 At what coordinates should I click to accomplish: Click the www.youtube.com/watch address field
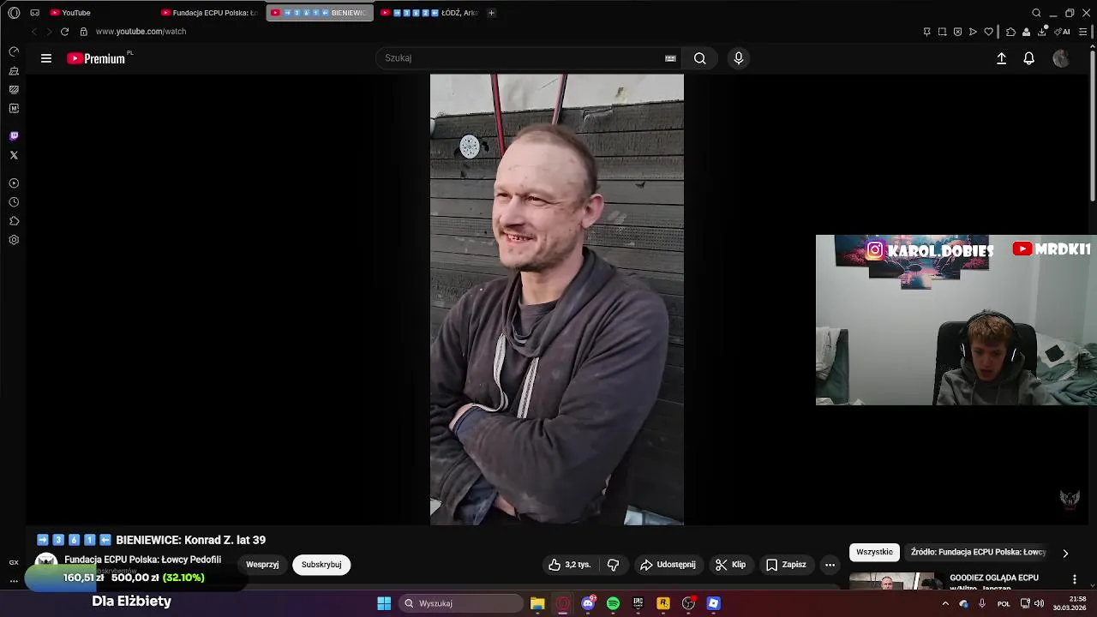141,32
